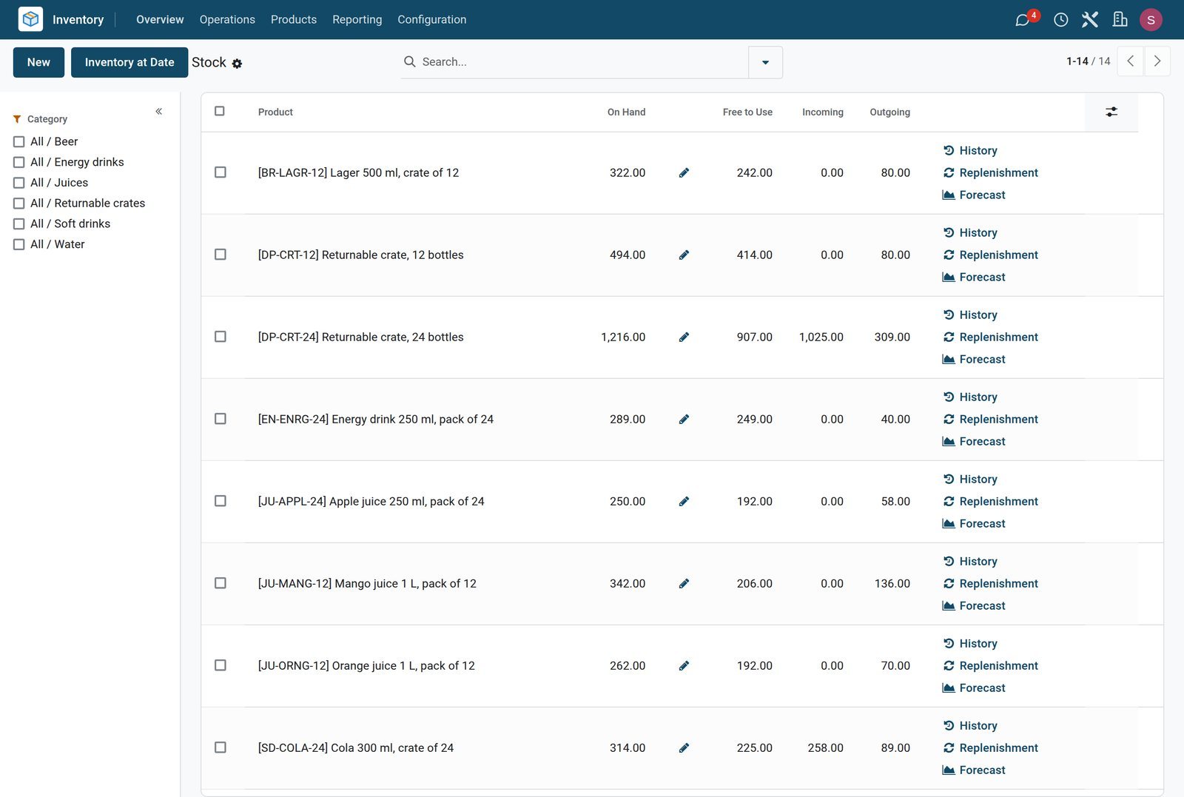
Task: Select the Lager 500 ml row checkbox
Action: pos(221,172)
